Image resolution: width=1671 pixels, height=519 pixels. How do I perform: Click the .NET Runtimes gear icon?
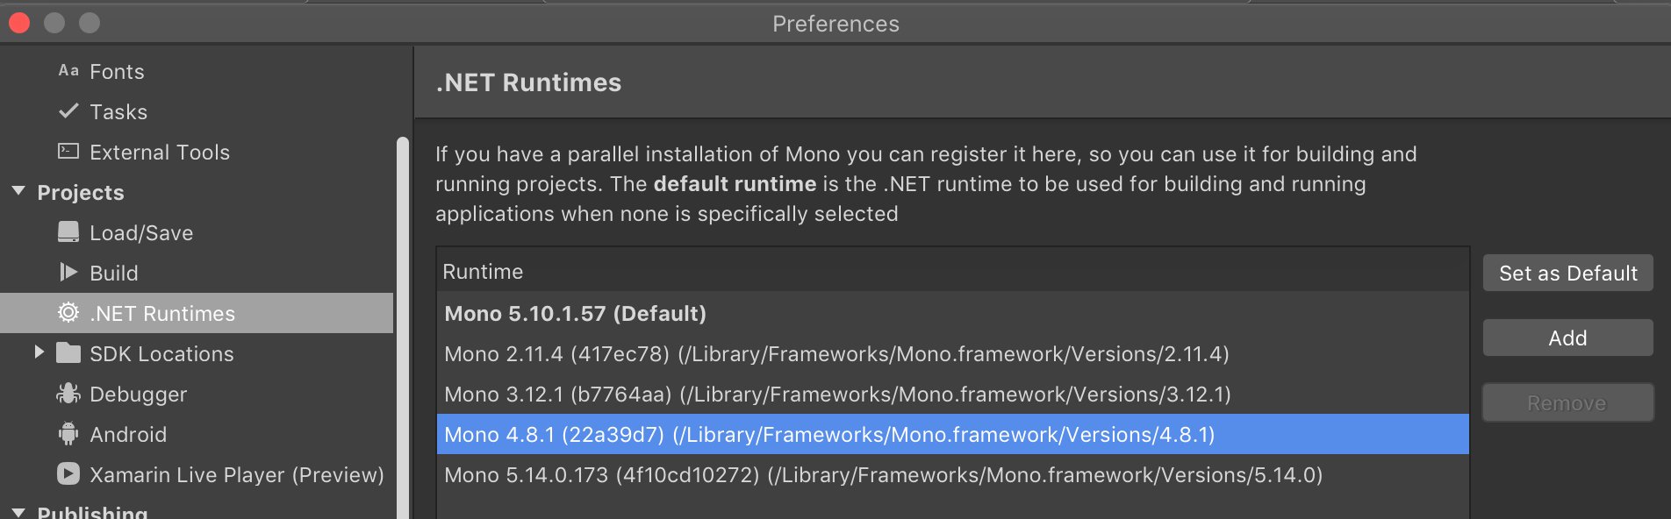click(x=68, y=313)
